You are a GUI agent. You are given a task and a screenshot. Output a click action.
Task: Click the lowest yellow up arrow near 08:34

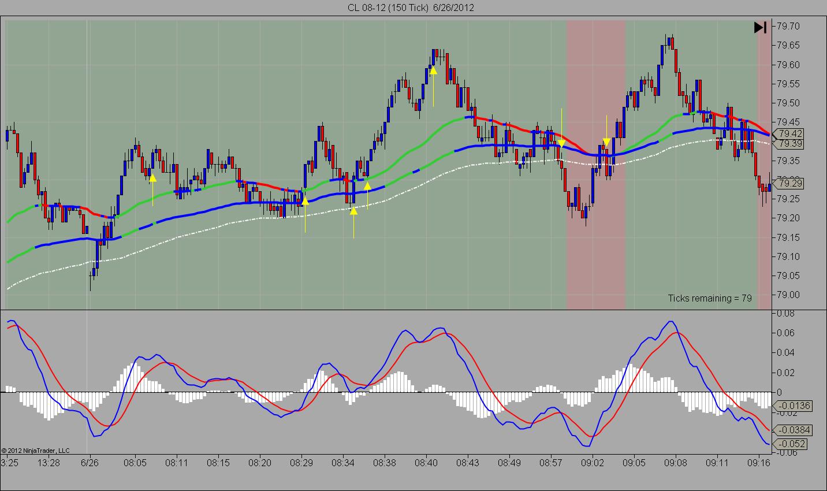point(353,210)
